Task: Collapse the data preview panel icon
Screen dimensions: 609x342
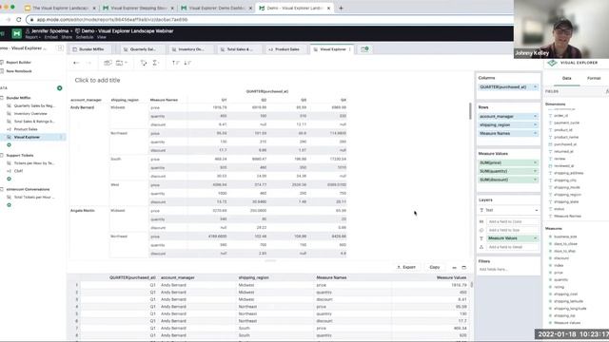Action: [455, 268]
